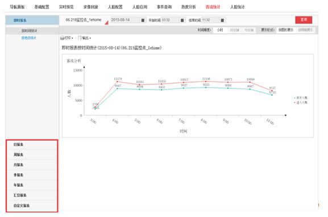The image size is (328, 217).
Task: Open the 按地点统计 sidebar link
Action: tap(29, 38)
